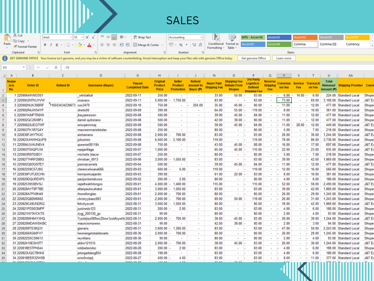
Task: Toggle underline formatting
Action: [x=57, y=45]
